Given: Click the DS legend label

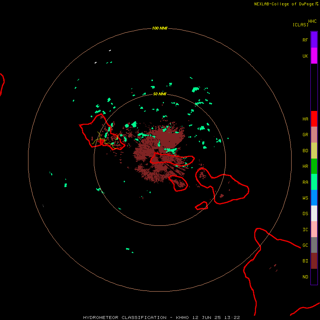Looking at the screenshot, I should click(305, 214).
